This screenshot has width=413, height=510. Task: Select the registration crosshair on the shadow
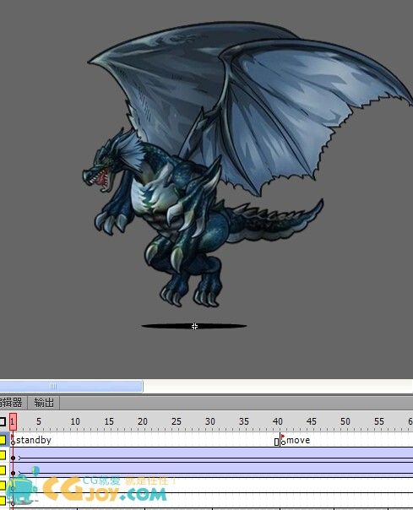click(x=194, y=326)
